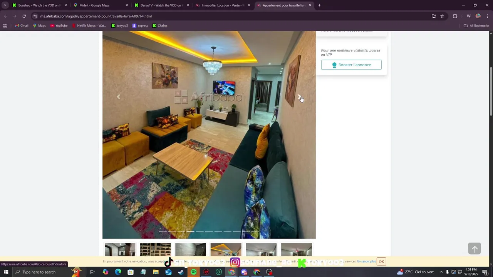Open the clock and date flyout

(471, 272)
